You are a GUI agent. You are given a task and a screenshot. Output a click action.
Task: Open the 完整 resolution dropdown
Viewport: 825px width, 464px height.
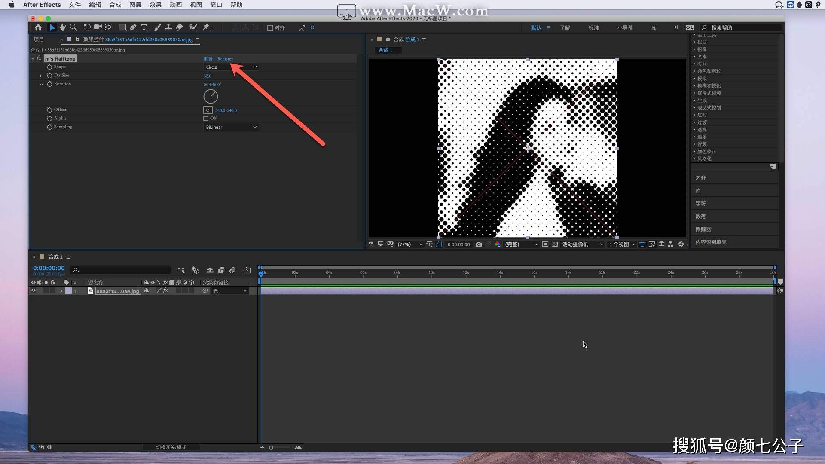tap(521, 244)
